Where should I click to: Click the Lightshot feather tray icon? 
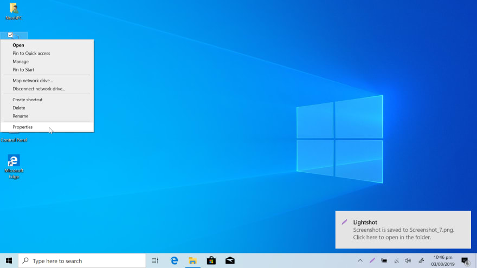coord(372,261)
